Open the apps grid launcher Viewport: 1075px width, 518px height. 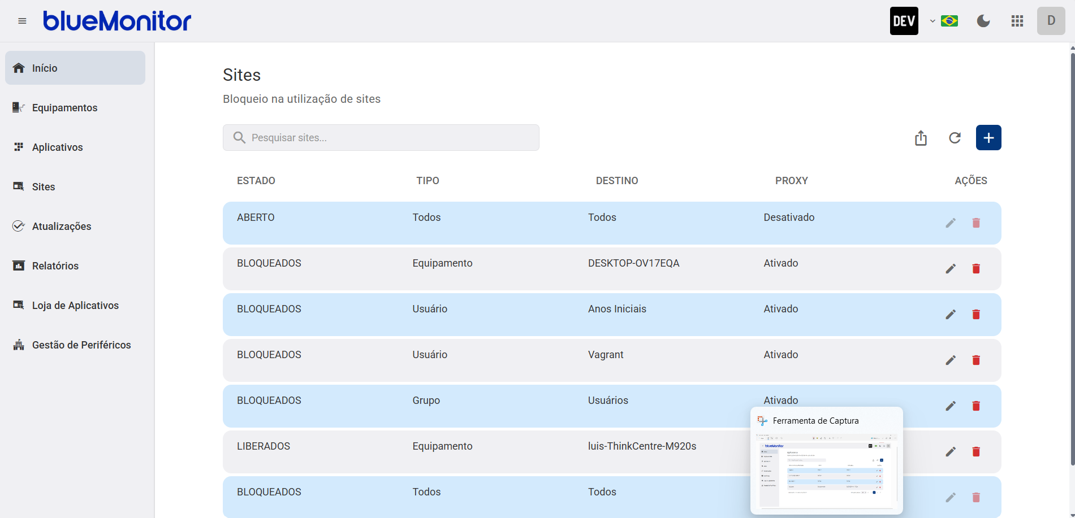(1017, 21)
